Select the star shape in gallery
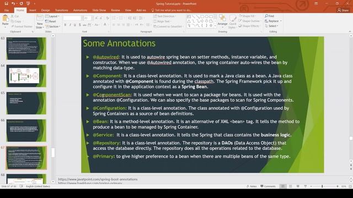353x198 pixels. [211, 26]
